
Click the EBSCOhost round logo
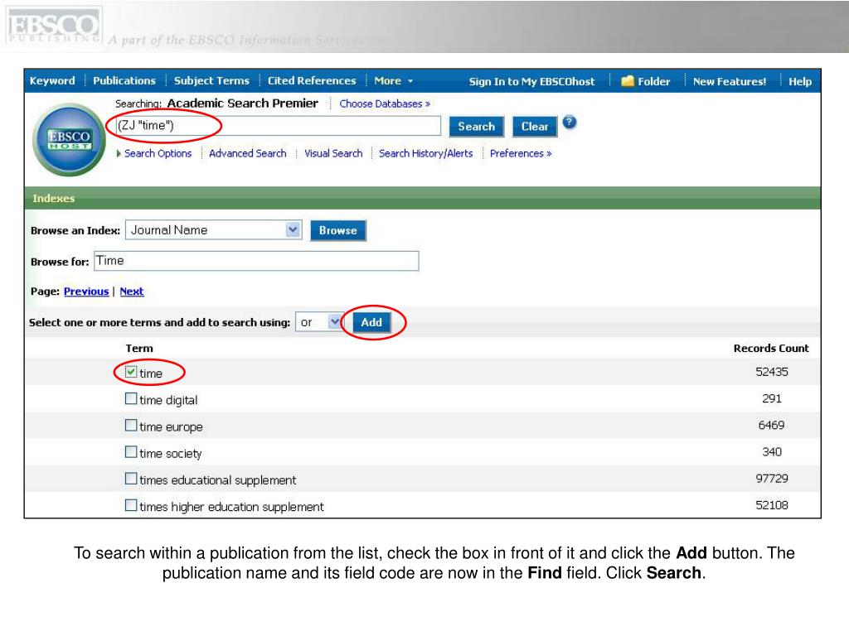pos(69,139)
